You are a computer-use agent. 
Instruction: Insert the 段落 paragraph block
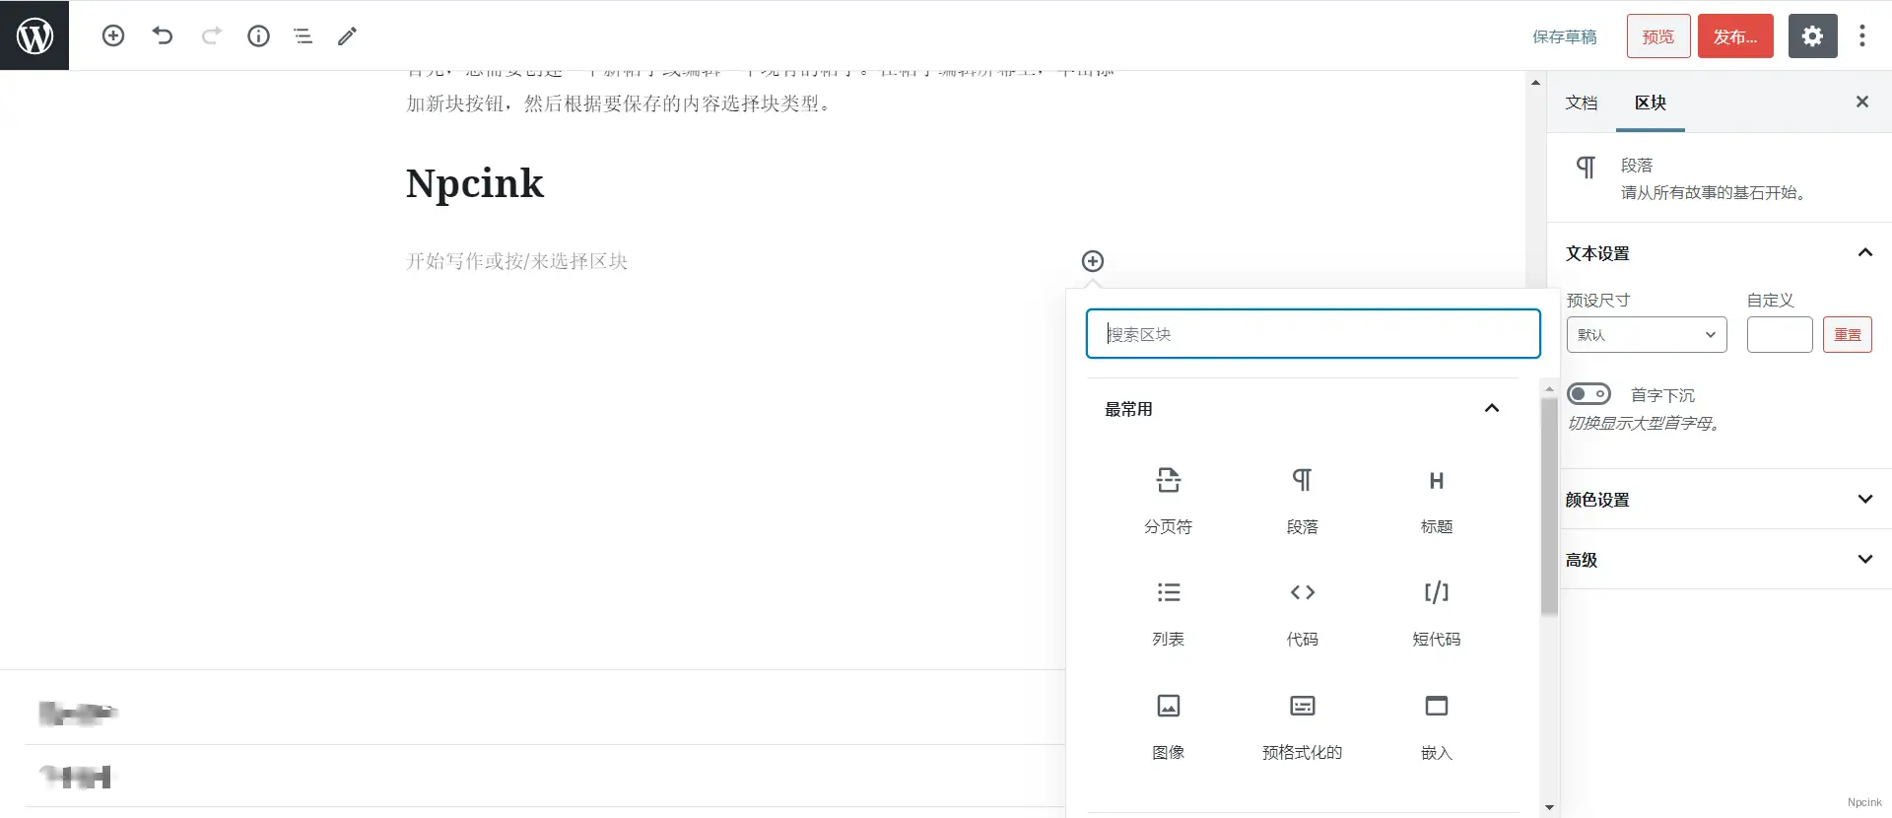tap(1302, 502)
